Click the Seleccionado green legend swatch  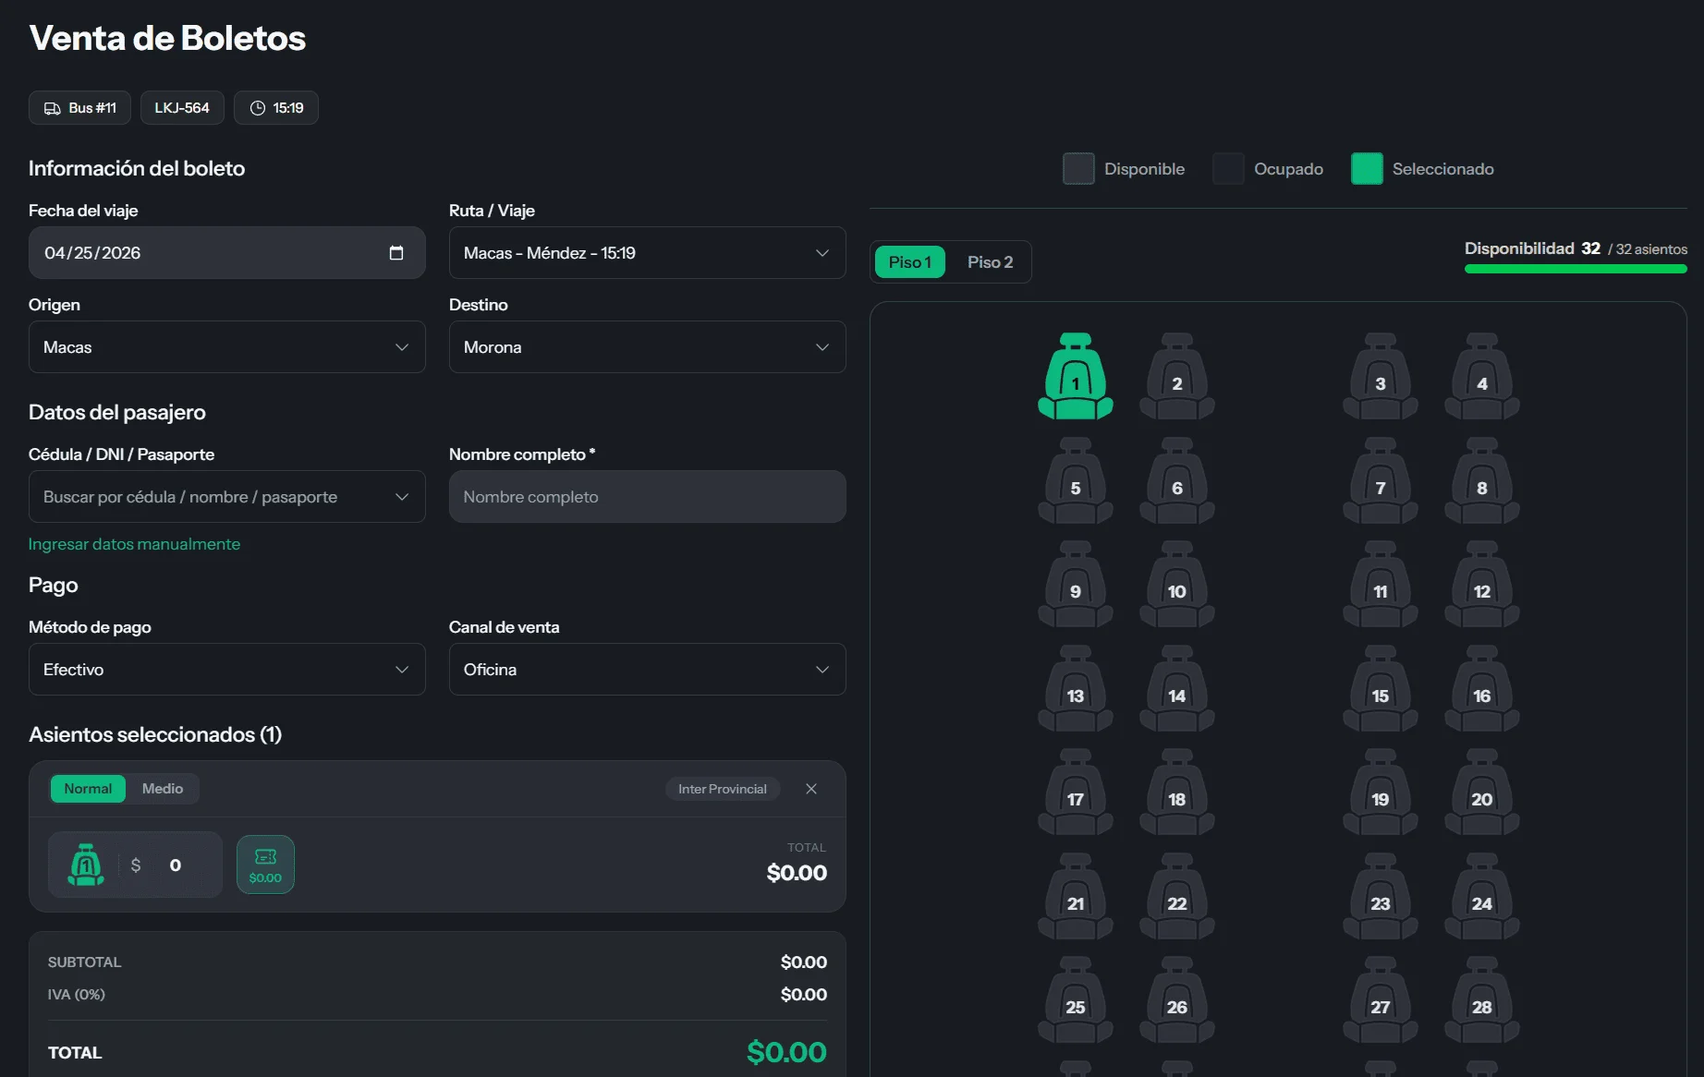(1367, 169)
